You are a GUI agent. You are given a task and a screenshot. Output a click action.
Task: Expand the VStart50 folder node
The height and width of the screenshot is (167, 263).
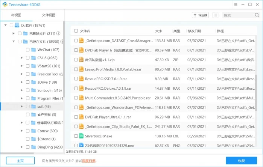(x=21, y=66)
